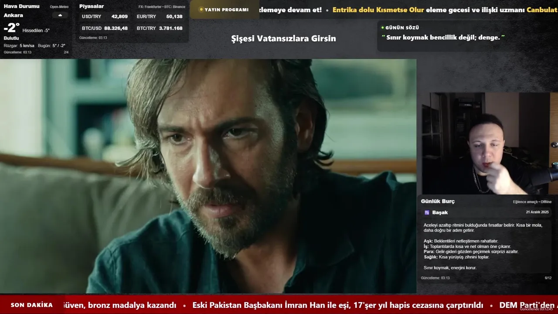This screenshot has height=314, width=558.
Task: Click the horoscope page counter 6/12
Action: 548,278
